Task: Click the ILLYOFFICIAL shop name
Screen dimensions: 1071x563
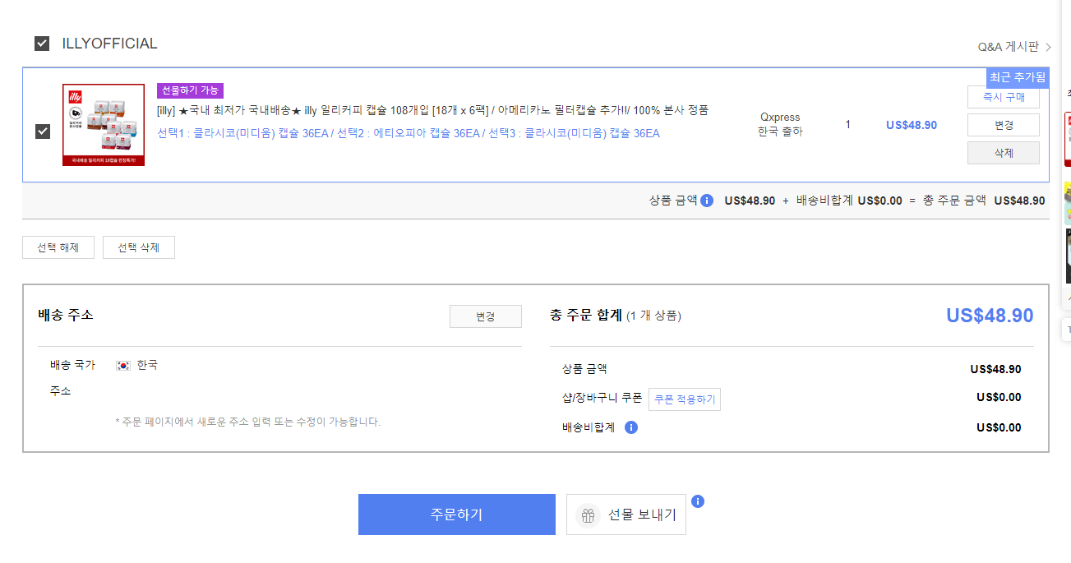Action: point(109,44)
